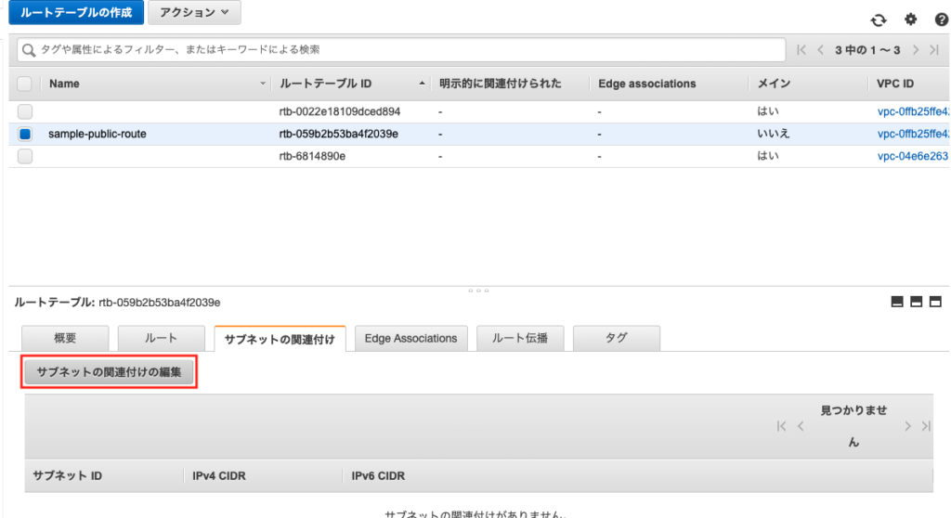
Task: Sort by ルートテーブル ID column arrow
Action: tap(423, 84)
